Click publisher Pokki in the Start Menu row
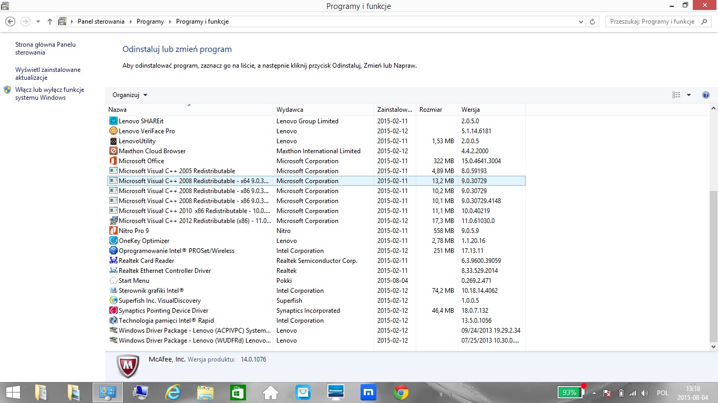This screenshot has height=403, width=718. pos(284,281)
